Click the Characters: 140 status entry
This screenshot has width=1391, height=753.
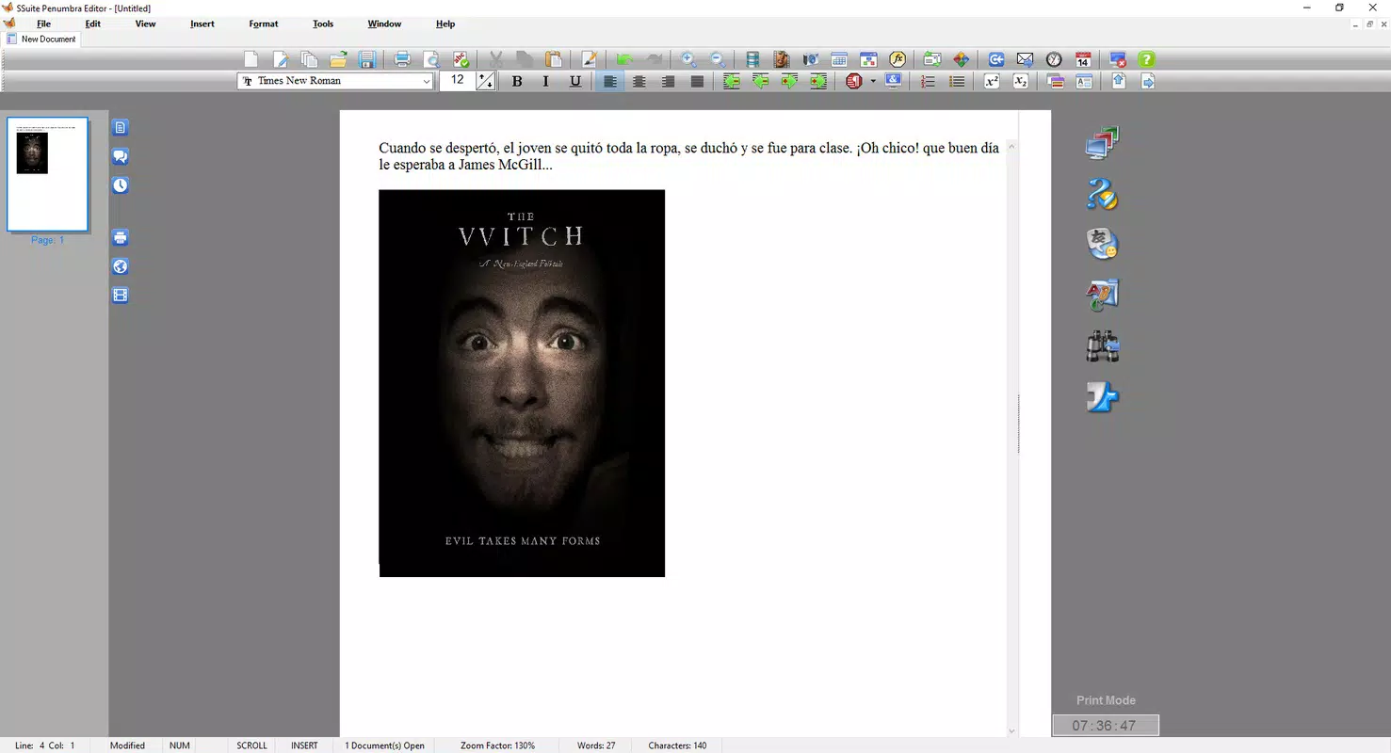(677, 745)
